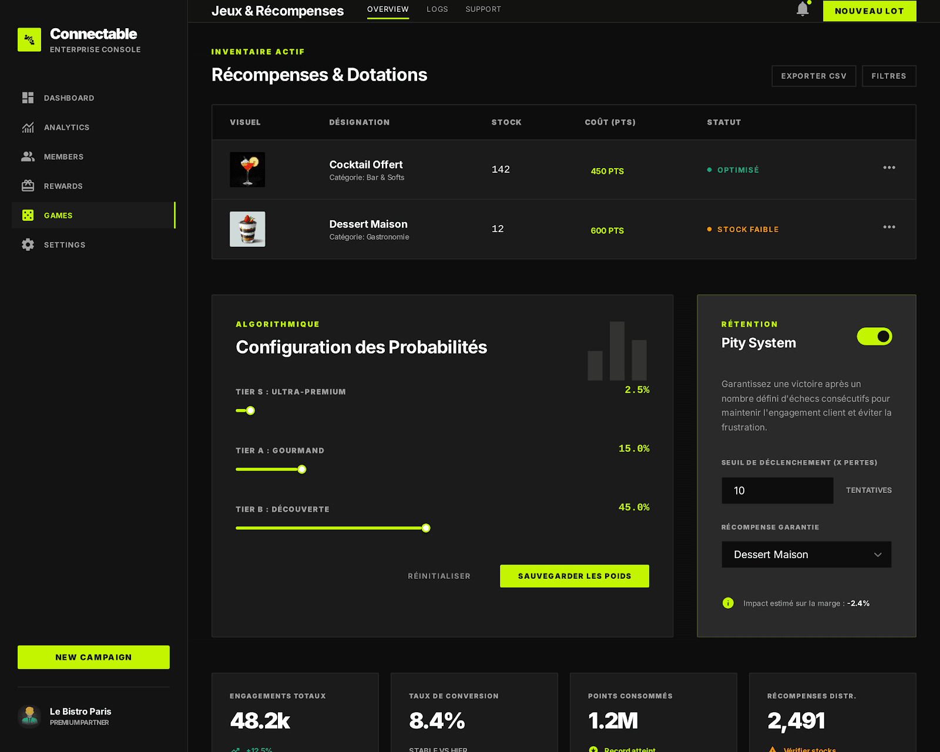
Task: Open the Dashboard sidebar icon
Action: [28, 98]
